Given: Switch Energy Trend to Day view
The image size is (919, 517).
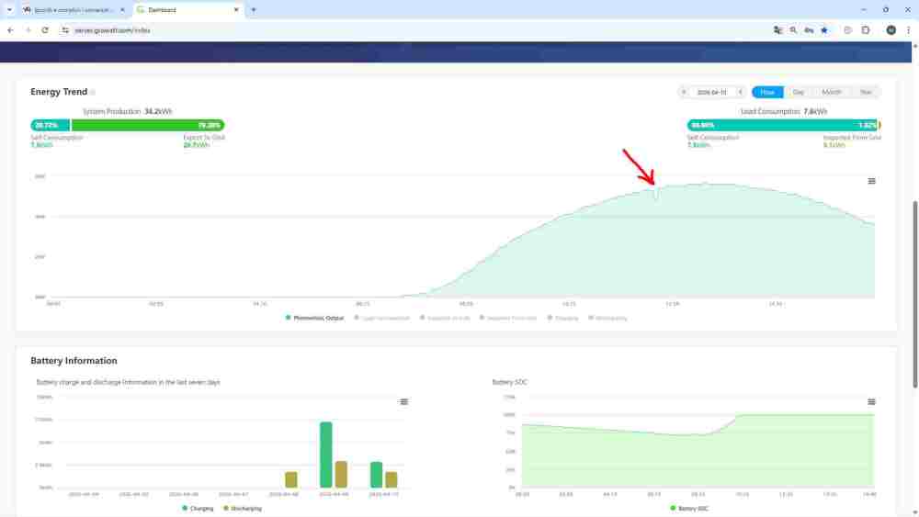Looking at the screenshot, I should (x=798, y=92).
